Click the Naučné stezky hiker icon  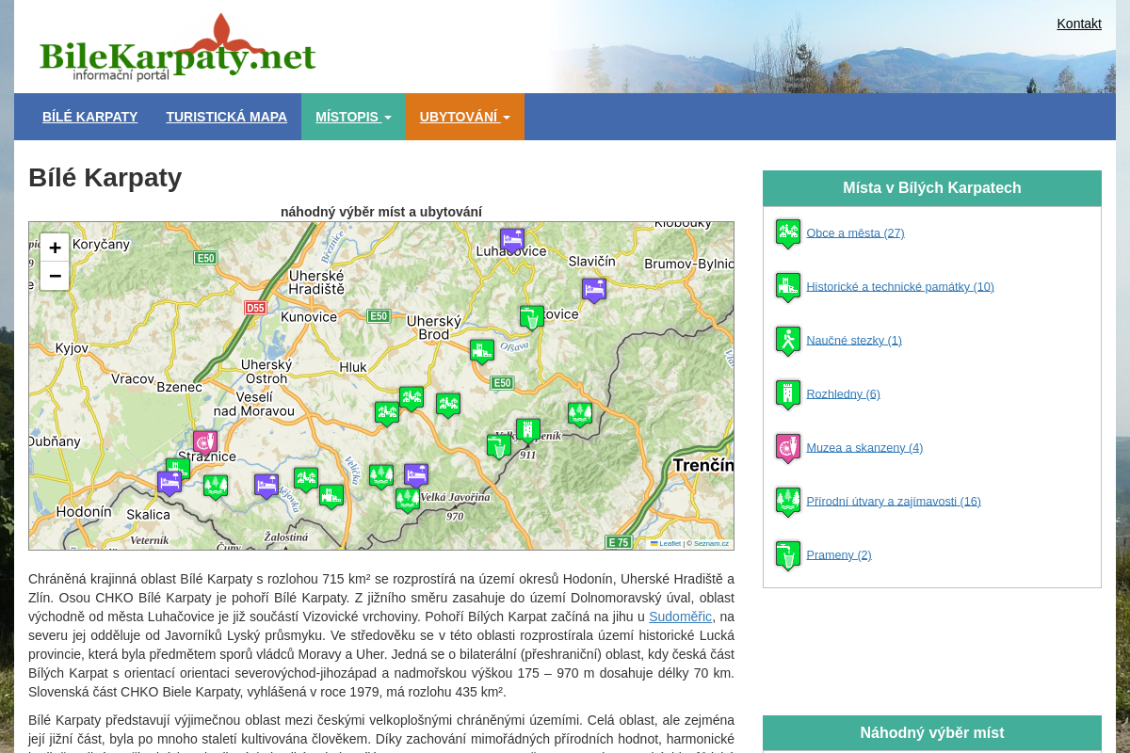[x=788, y=341]
